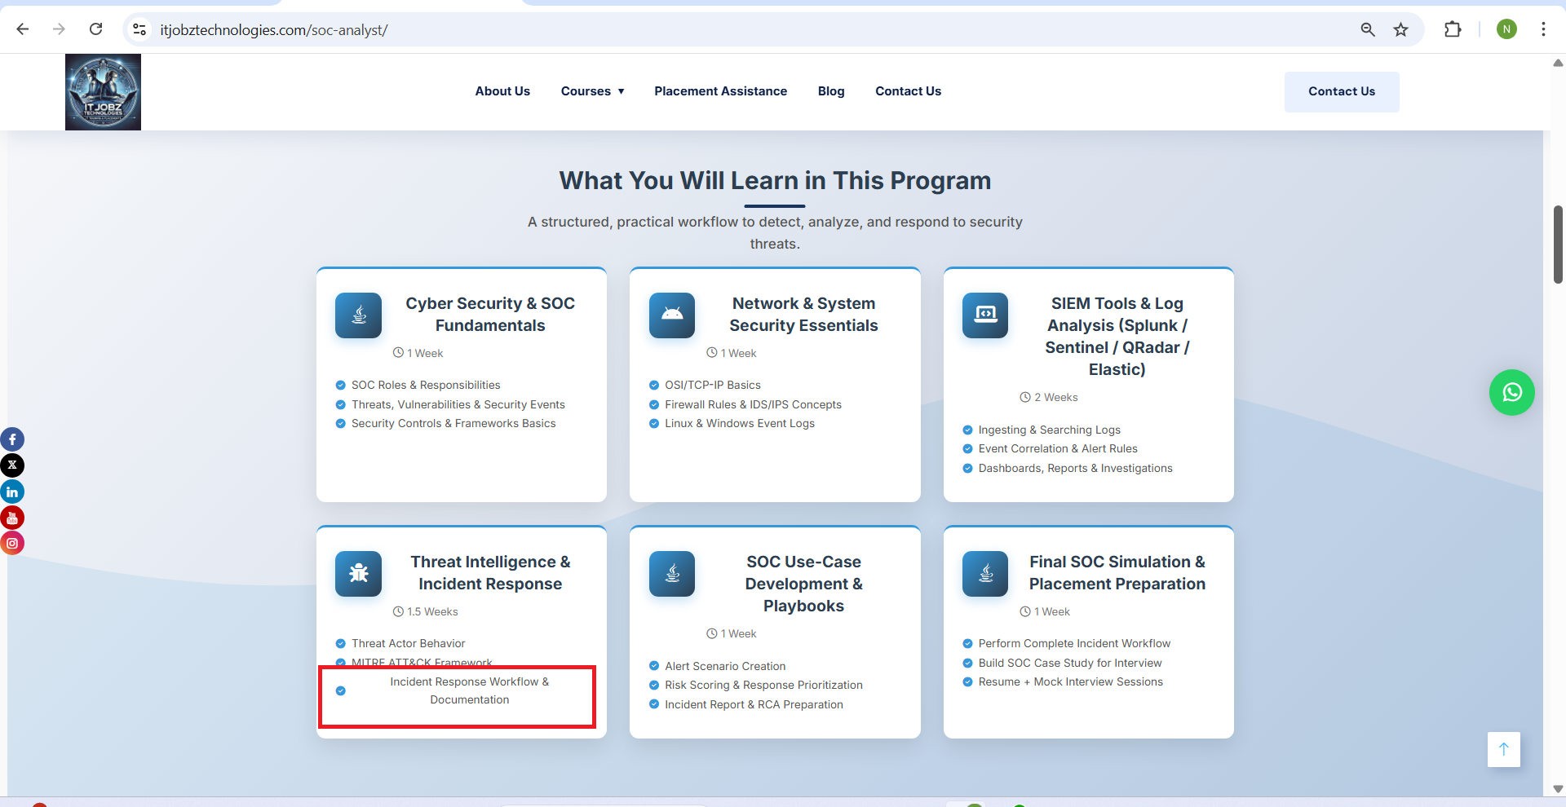The width and height of the screenshot is (1566, 807).
Task: Click the ITJobz Technologies logo
Action: [103, 92]
